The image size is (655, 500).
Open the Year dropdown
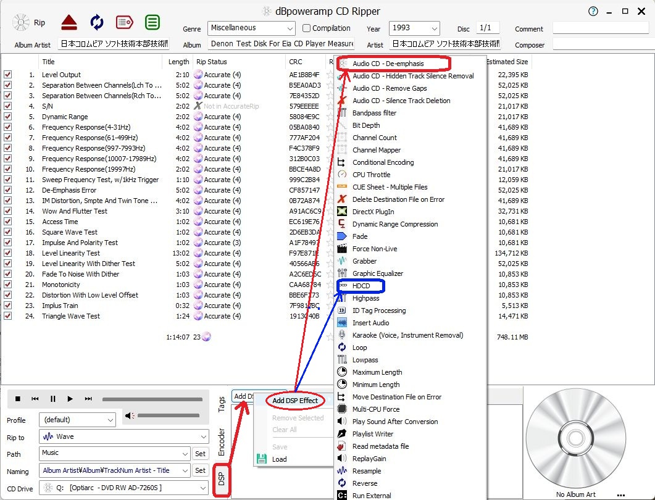[x=435, y=28]
